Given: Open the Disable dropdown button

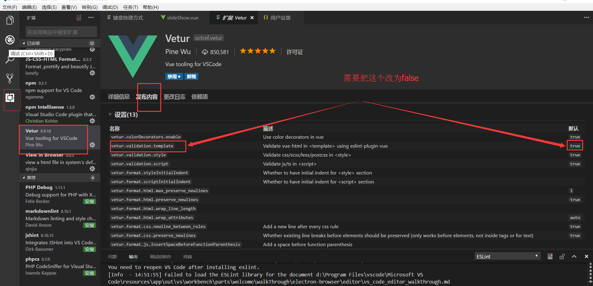Looking at the screenshot, I should (x=174, y=77).
